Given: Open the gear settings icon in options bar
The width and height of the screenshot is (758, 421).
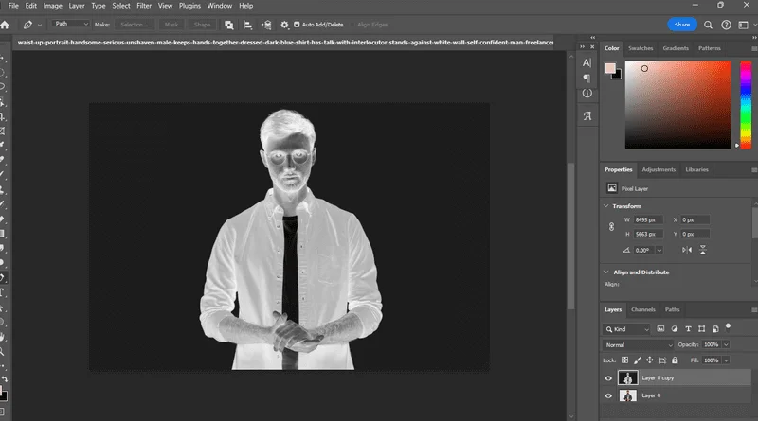Looking at the screenshot, I should coord(285,25).
